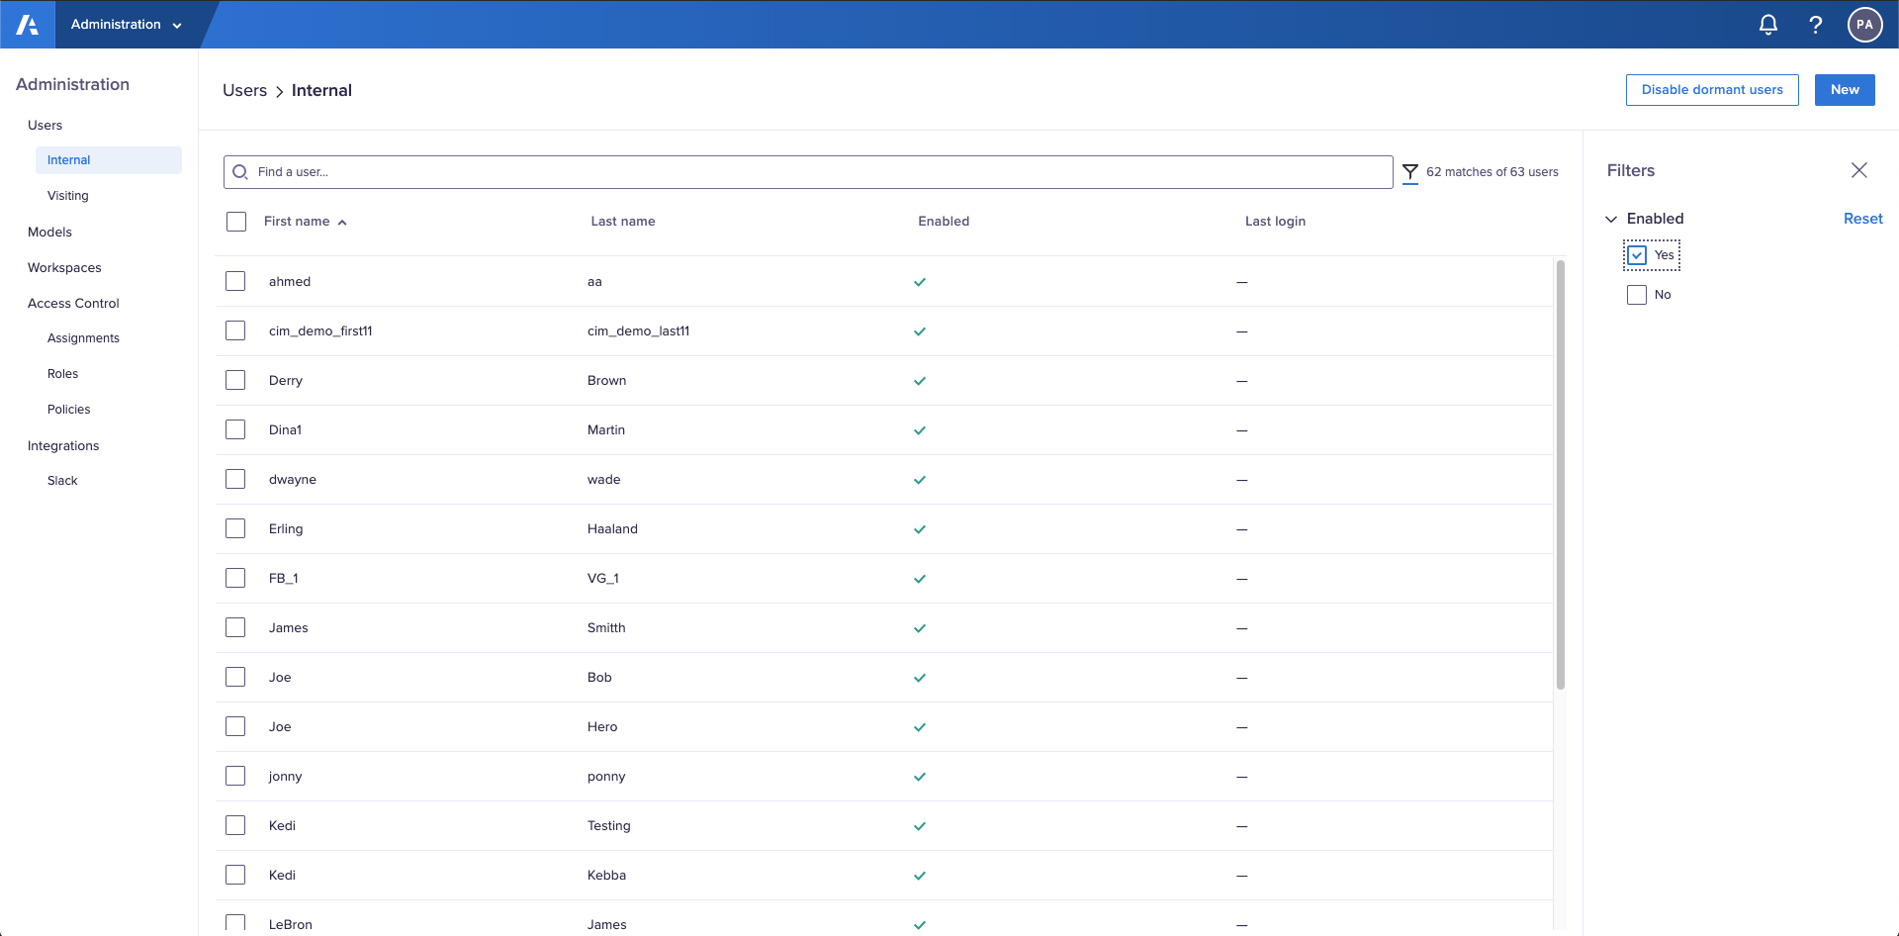Uncheck the Yes option under Enabled filter

tap(1637, 254)
